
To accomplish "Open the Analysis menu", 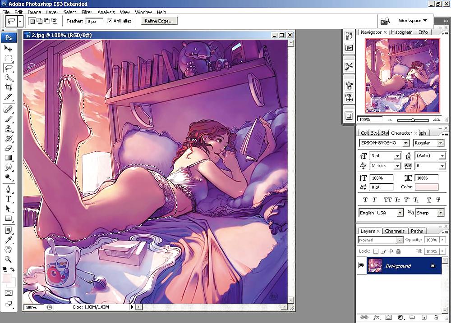I will 106,12.
